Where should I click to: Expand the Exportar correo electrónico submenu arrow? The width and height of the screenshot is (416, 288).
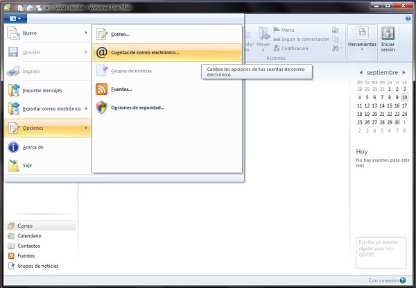point(86,108)
